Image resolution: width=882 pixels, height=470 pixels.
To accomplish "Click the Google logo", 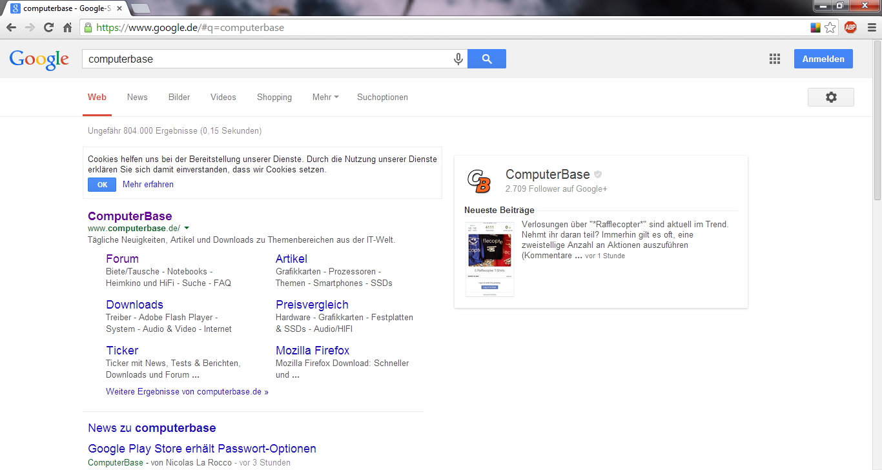I will click(x=39, y=59).
